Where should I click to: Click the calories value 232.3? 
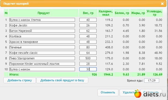pyautogui.click(x=109, y=42)
